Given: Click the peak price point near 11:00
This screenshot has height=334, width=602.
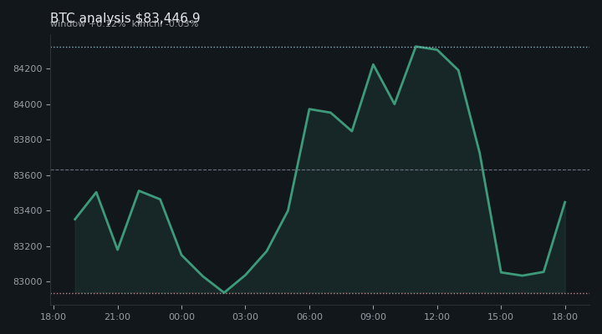Looking at the screenshot, I should pos(416,47).
